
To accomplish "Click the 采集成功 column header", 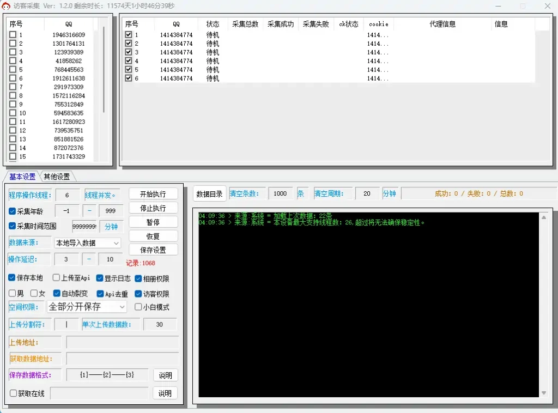I will pos(281,24).
